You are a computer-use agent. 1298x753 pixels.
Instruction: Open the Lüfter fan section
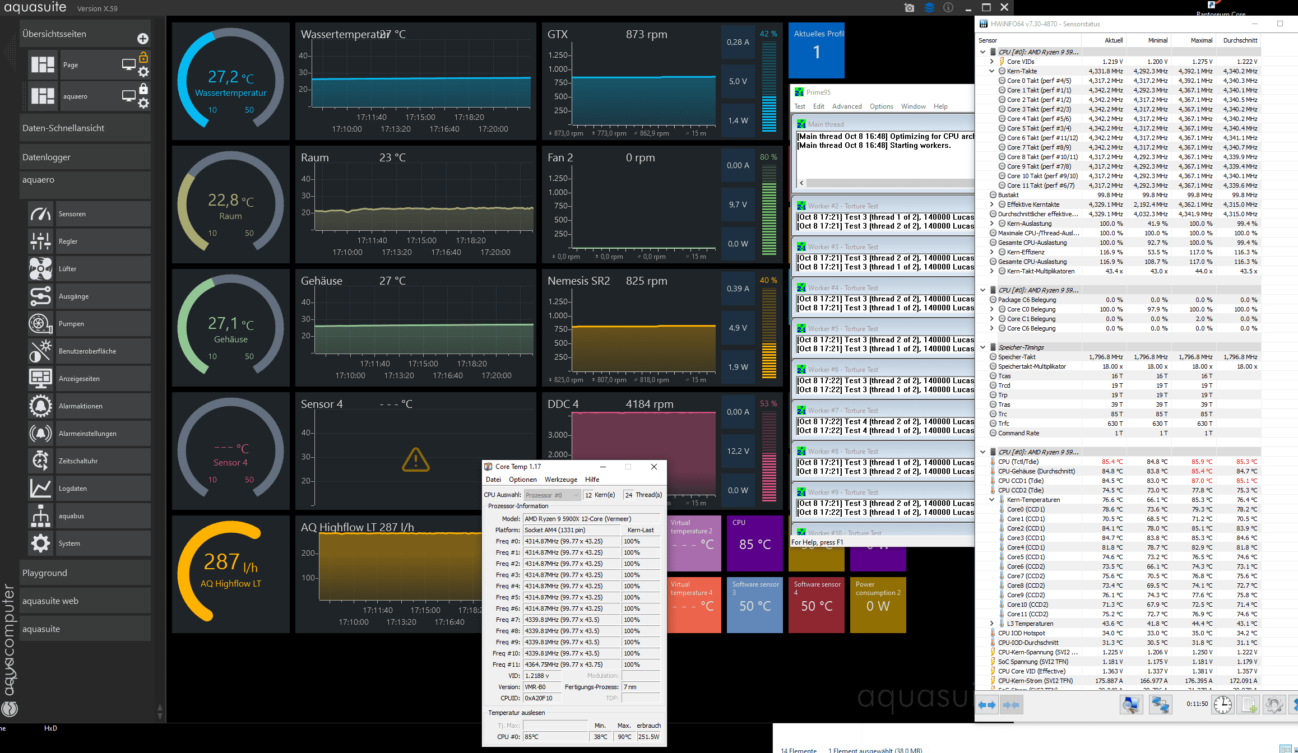pos(89,269)
